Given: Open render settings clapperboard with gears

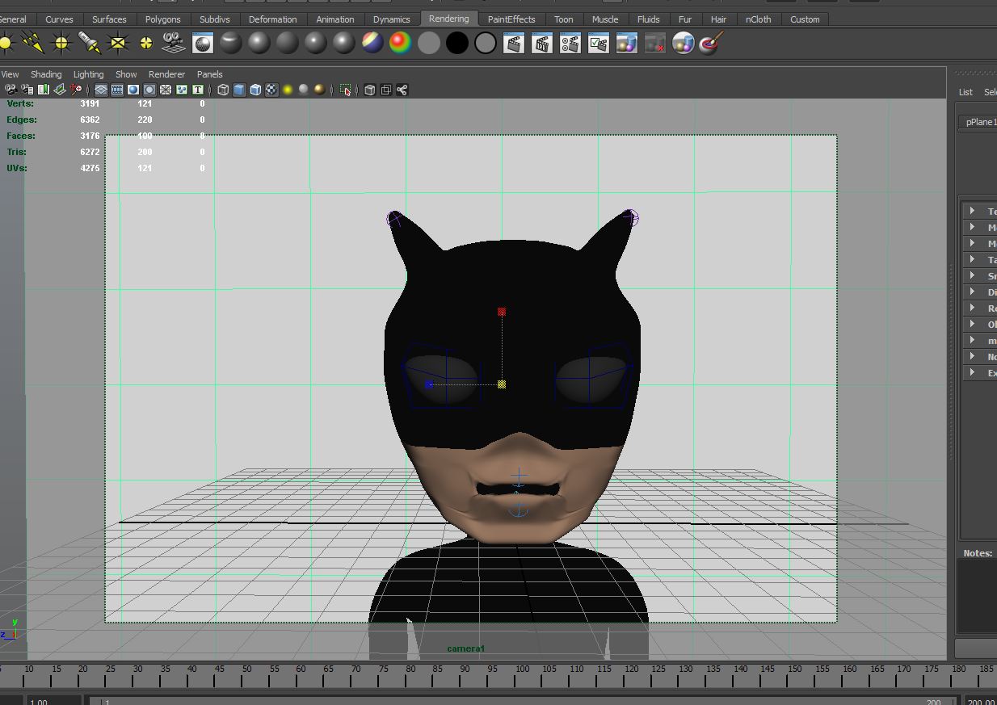Looking at the screenshot, I should tap(570, 43).
